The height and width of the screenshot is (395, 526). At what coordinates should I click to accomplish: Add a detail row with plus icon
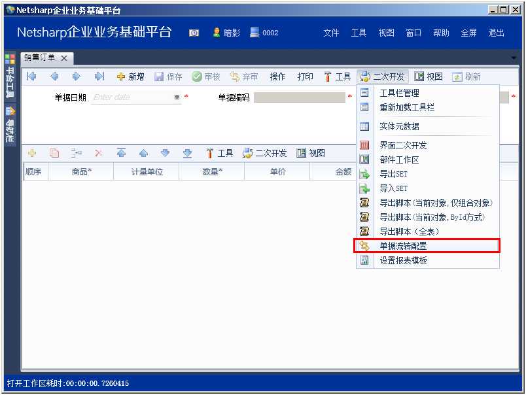[32, 153]
